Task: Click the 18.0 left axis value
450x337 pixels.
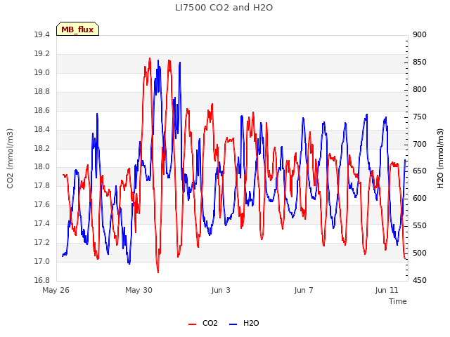Action: click(42, 167)
